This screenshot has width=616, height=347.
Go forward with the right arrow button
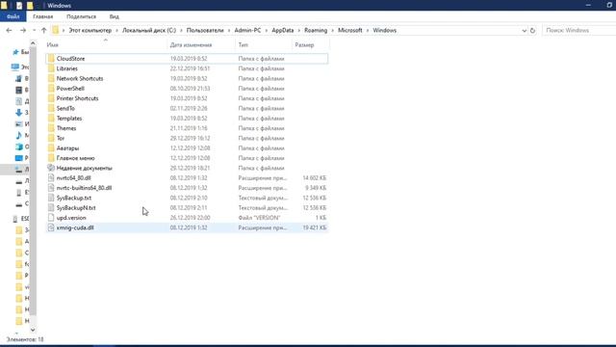pos(23,30)
